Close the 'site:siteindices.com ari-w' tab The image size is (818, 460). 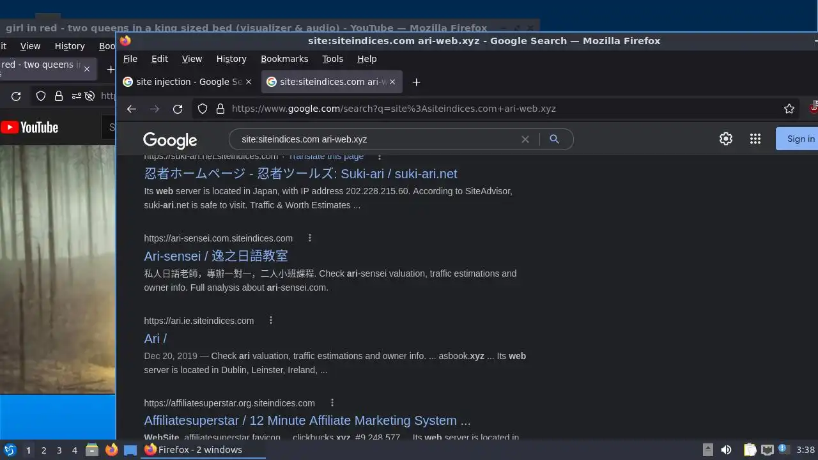(x=392, y=82)
